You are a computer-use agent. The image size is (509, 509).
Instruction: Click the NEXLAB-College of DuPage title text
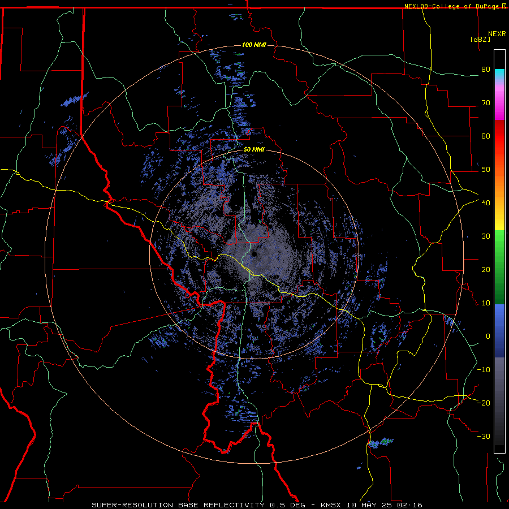[451, 6]
